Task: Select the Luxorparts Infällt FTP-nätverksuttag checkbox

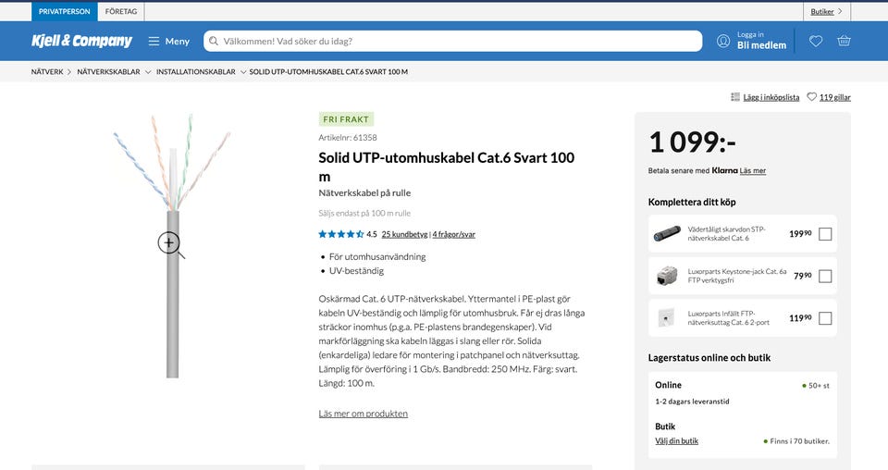Action: [x=825, y=318]
